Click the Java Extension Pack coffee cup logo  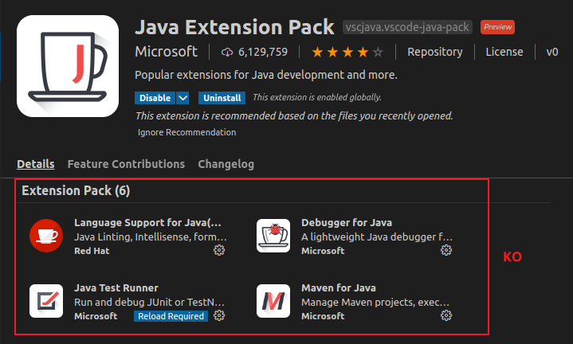[x=68, y=66]
